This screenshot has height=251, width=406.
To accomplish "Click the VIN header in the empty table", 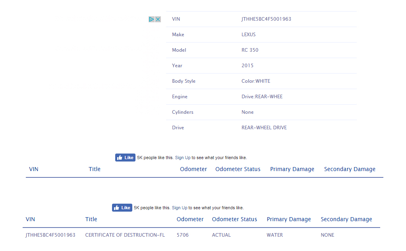I will click(34, 169).
